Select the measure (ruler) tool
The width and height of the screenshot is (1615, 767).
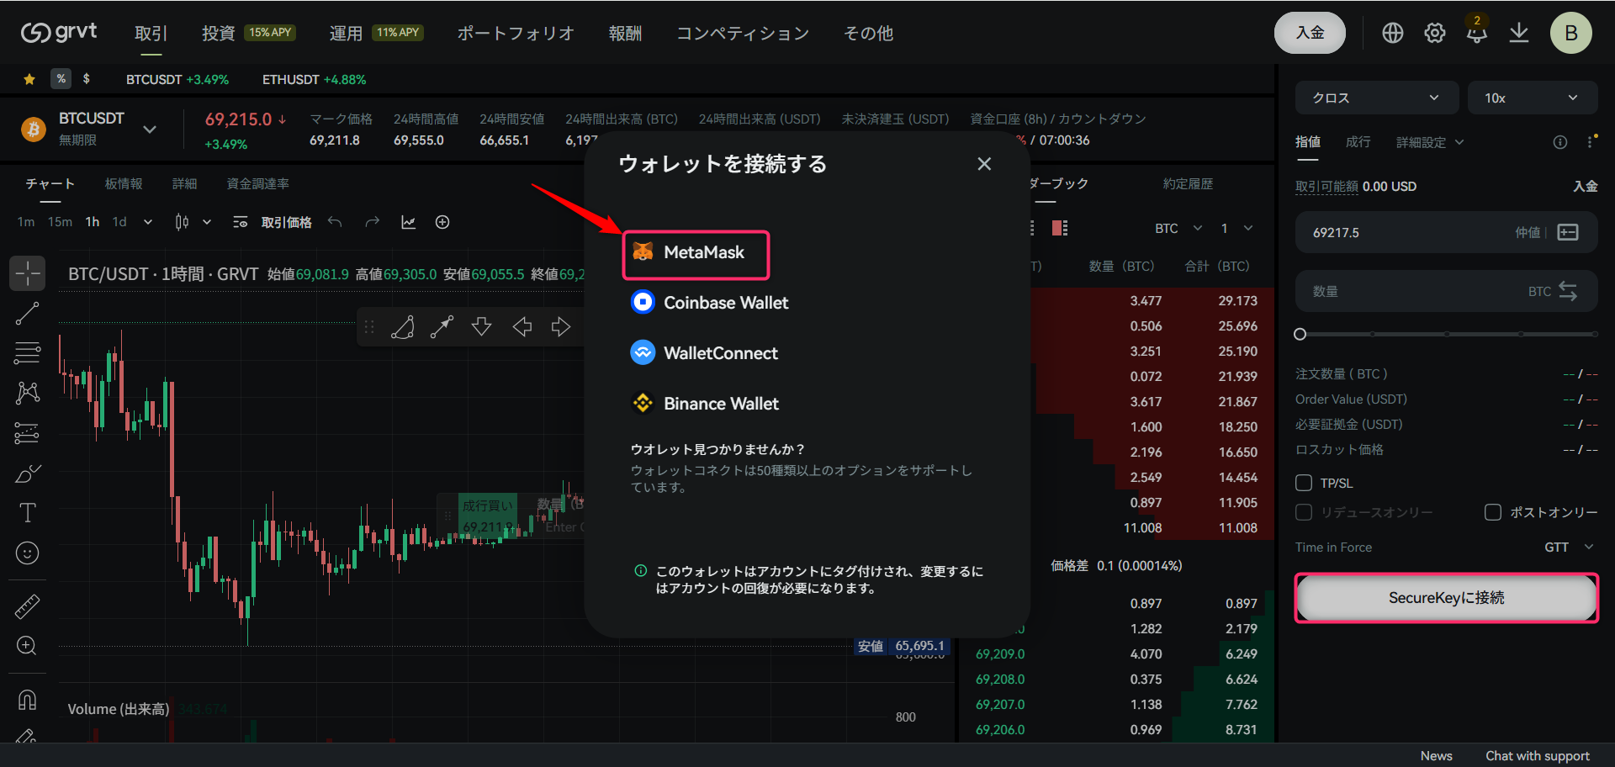27,605
